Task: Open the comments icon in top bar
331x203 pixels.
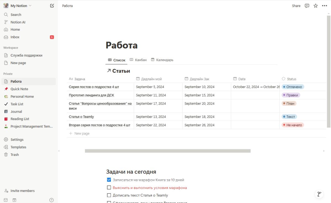Action: point(307,6)
